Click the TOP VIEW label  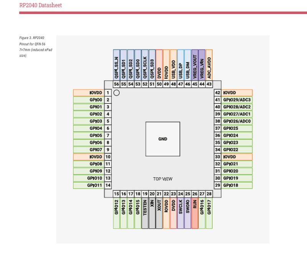[x=163, y=179]
